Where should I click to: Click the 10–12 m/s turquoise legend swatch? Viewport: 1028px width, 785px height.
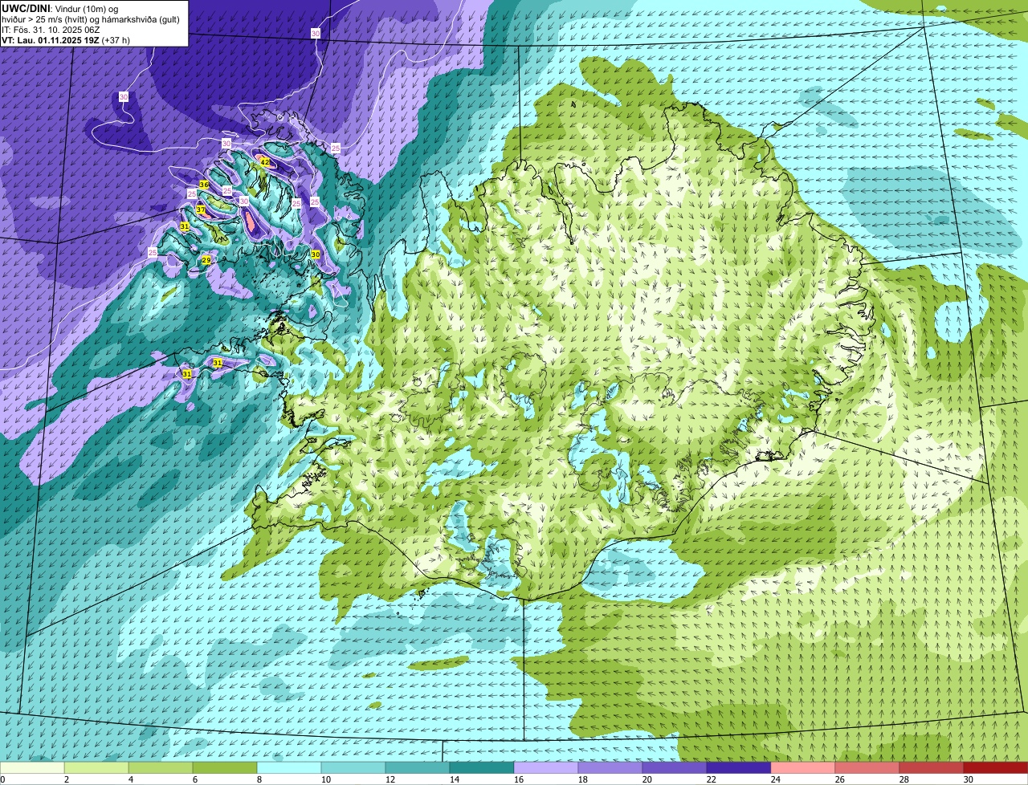point(353,768)
